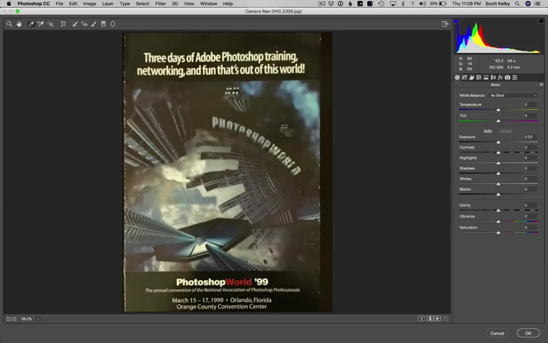Image resolution: width=548 pixels, height=343 pixels.
Task: Open the Image menu
Action: [x=90, y=4]
